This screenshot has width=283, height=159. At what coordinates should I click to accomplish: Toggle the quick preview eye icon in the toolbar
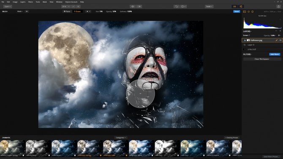coord(133,6)
